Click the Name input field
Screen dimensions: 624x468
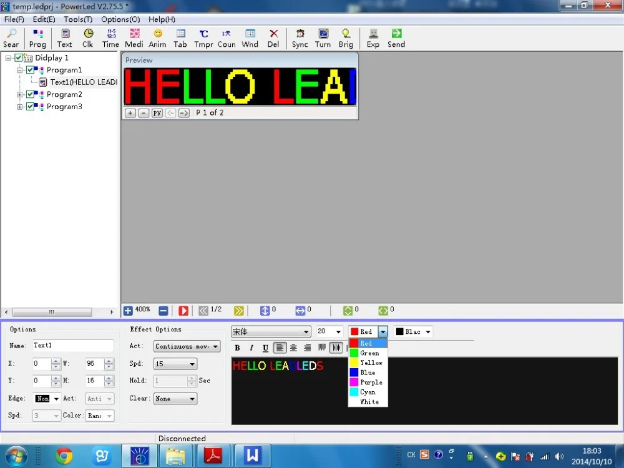[x=72, y=346]
